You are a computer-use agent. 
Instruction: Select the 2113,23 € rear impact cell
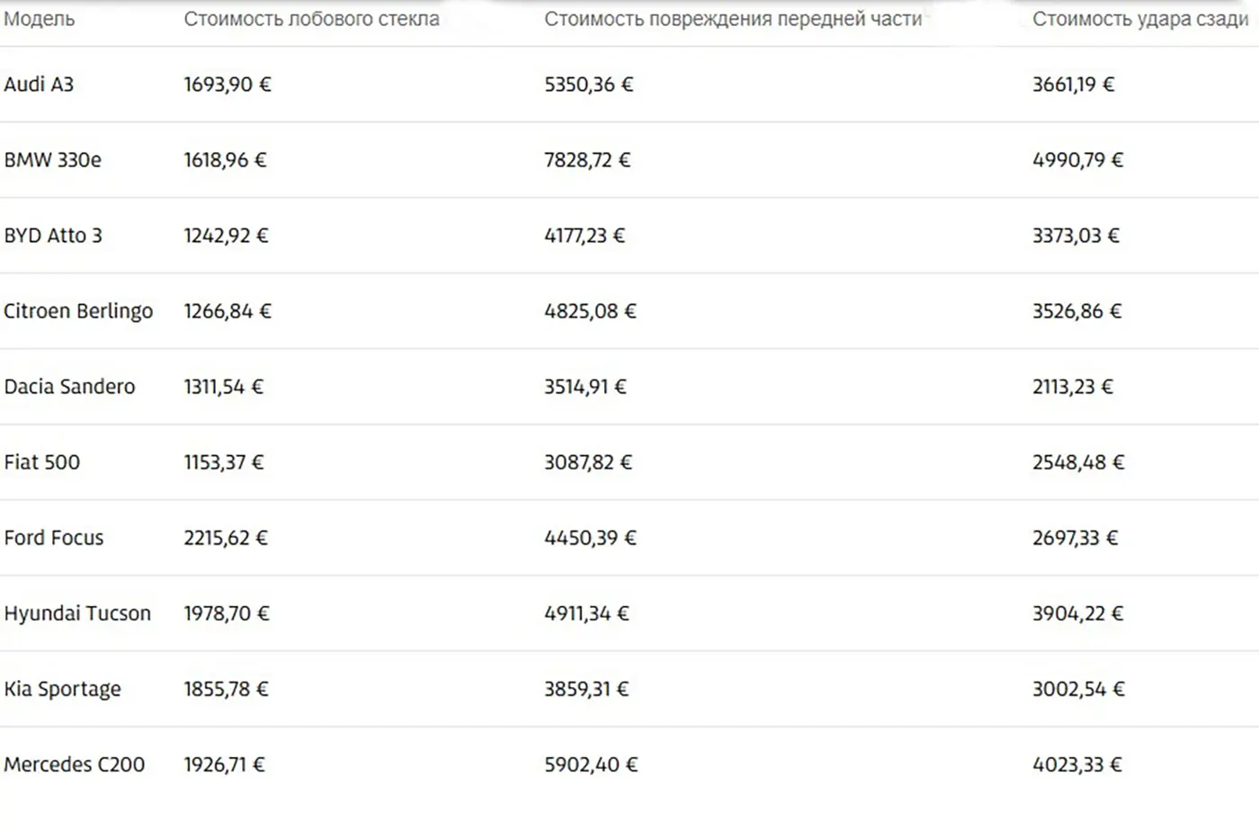pos(1073,387)
